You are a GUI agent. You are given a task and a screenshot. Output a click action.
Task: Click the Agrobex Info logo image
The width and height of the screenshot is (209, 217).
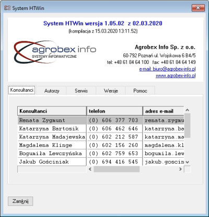pyautogui.click(x=55, y=52)
